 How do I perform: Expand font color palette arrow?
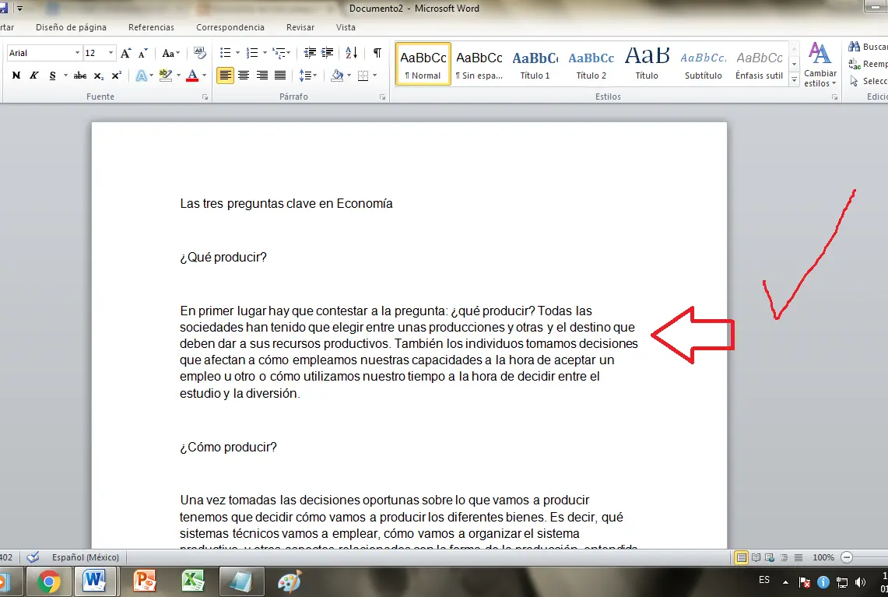[x=205, y=76]
